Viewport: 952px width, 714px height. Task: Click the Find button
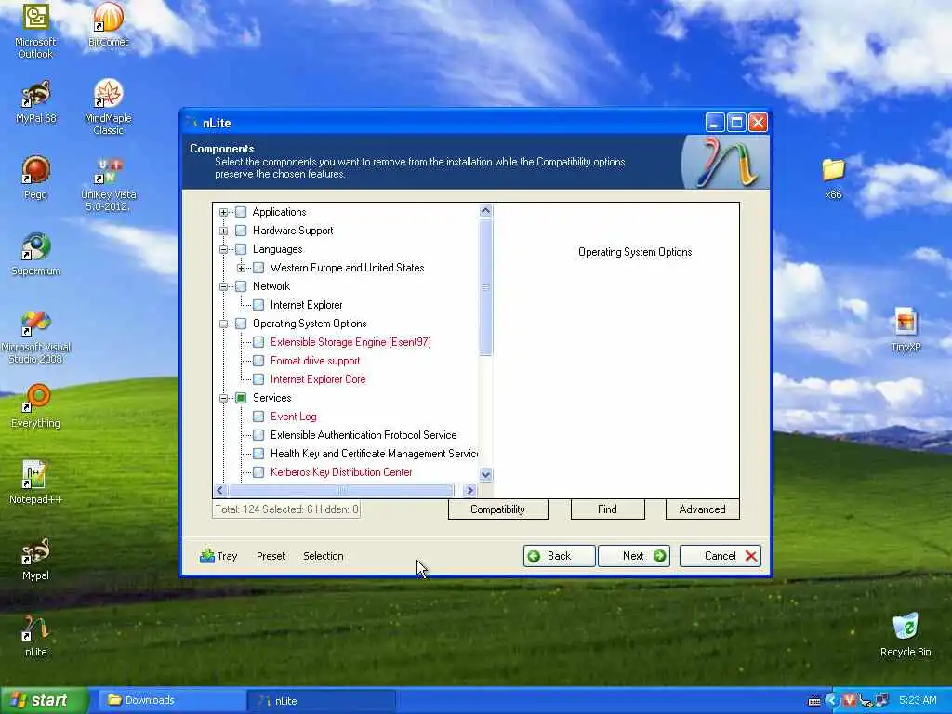click(607, 509)
